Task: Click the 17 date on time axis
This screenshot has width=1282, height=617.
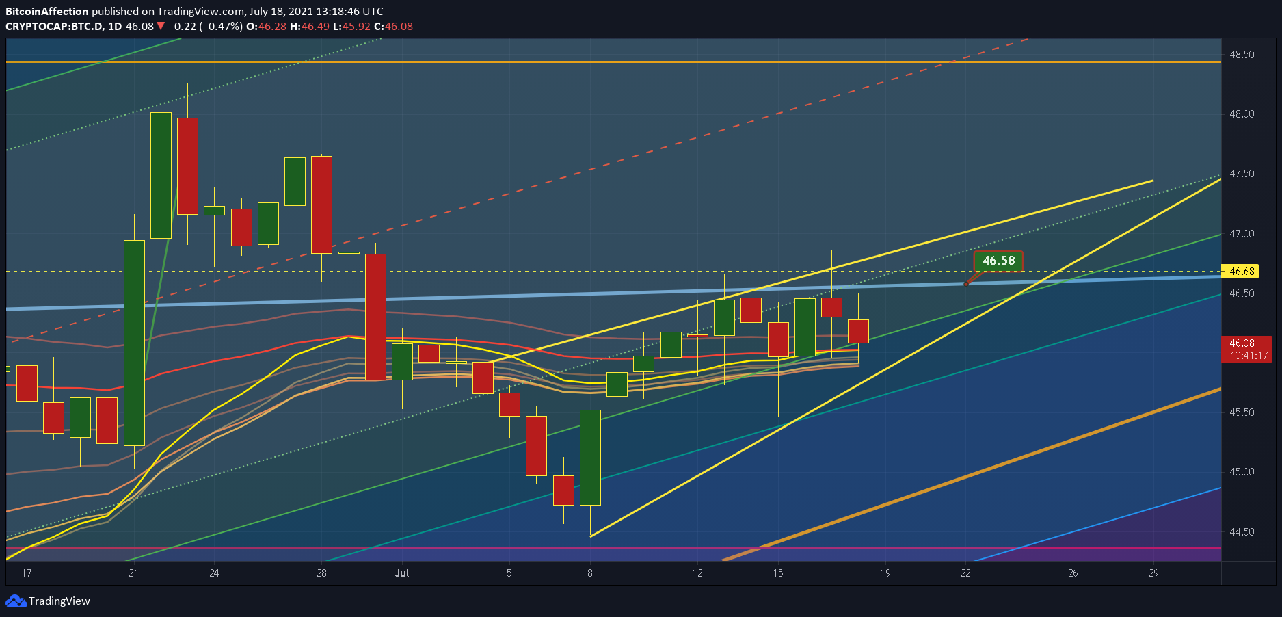Action: pyautogui.click(x=27, y=573)
